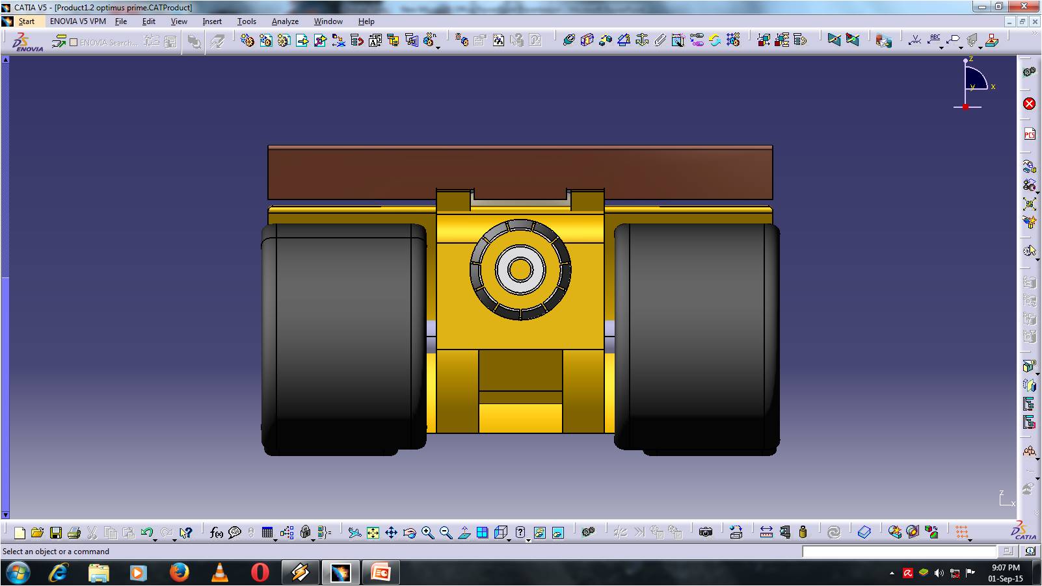Click the Capture camera icon
Image resolution: width=1042 pixels, height=586 pixels.
pos(706,533)
